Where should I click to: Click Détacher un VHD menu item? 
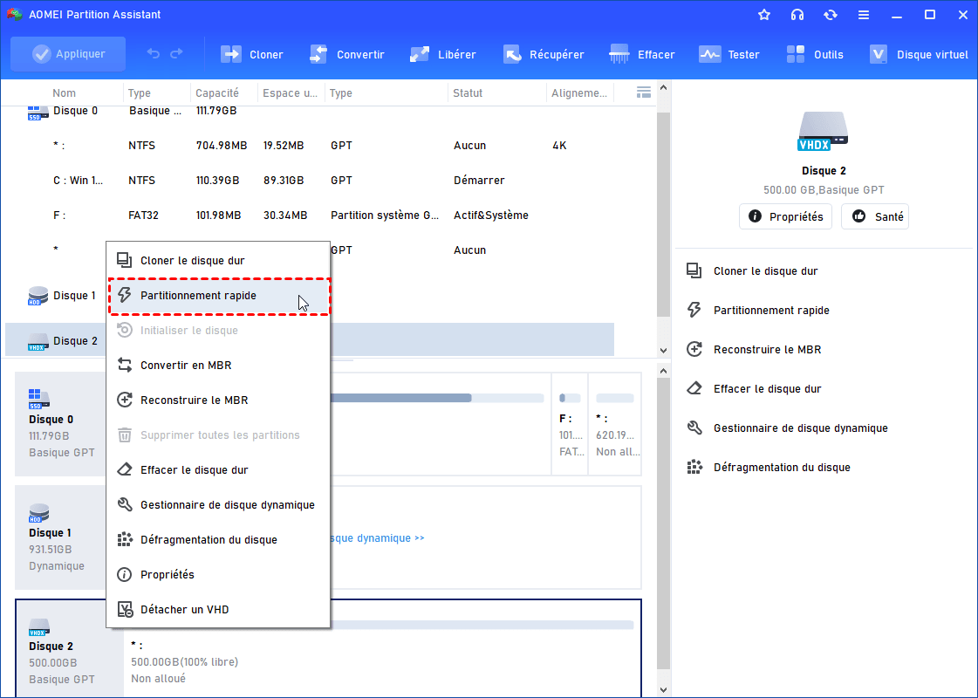184,610
